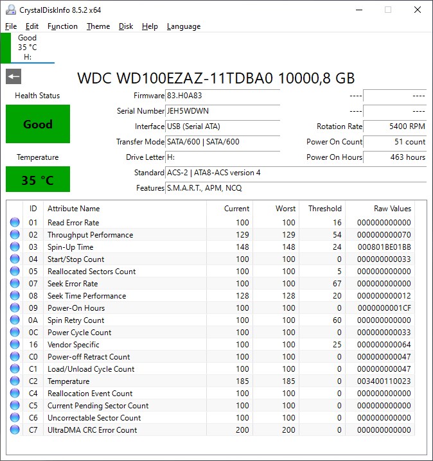Open the Help menu

coord(150,26)
